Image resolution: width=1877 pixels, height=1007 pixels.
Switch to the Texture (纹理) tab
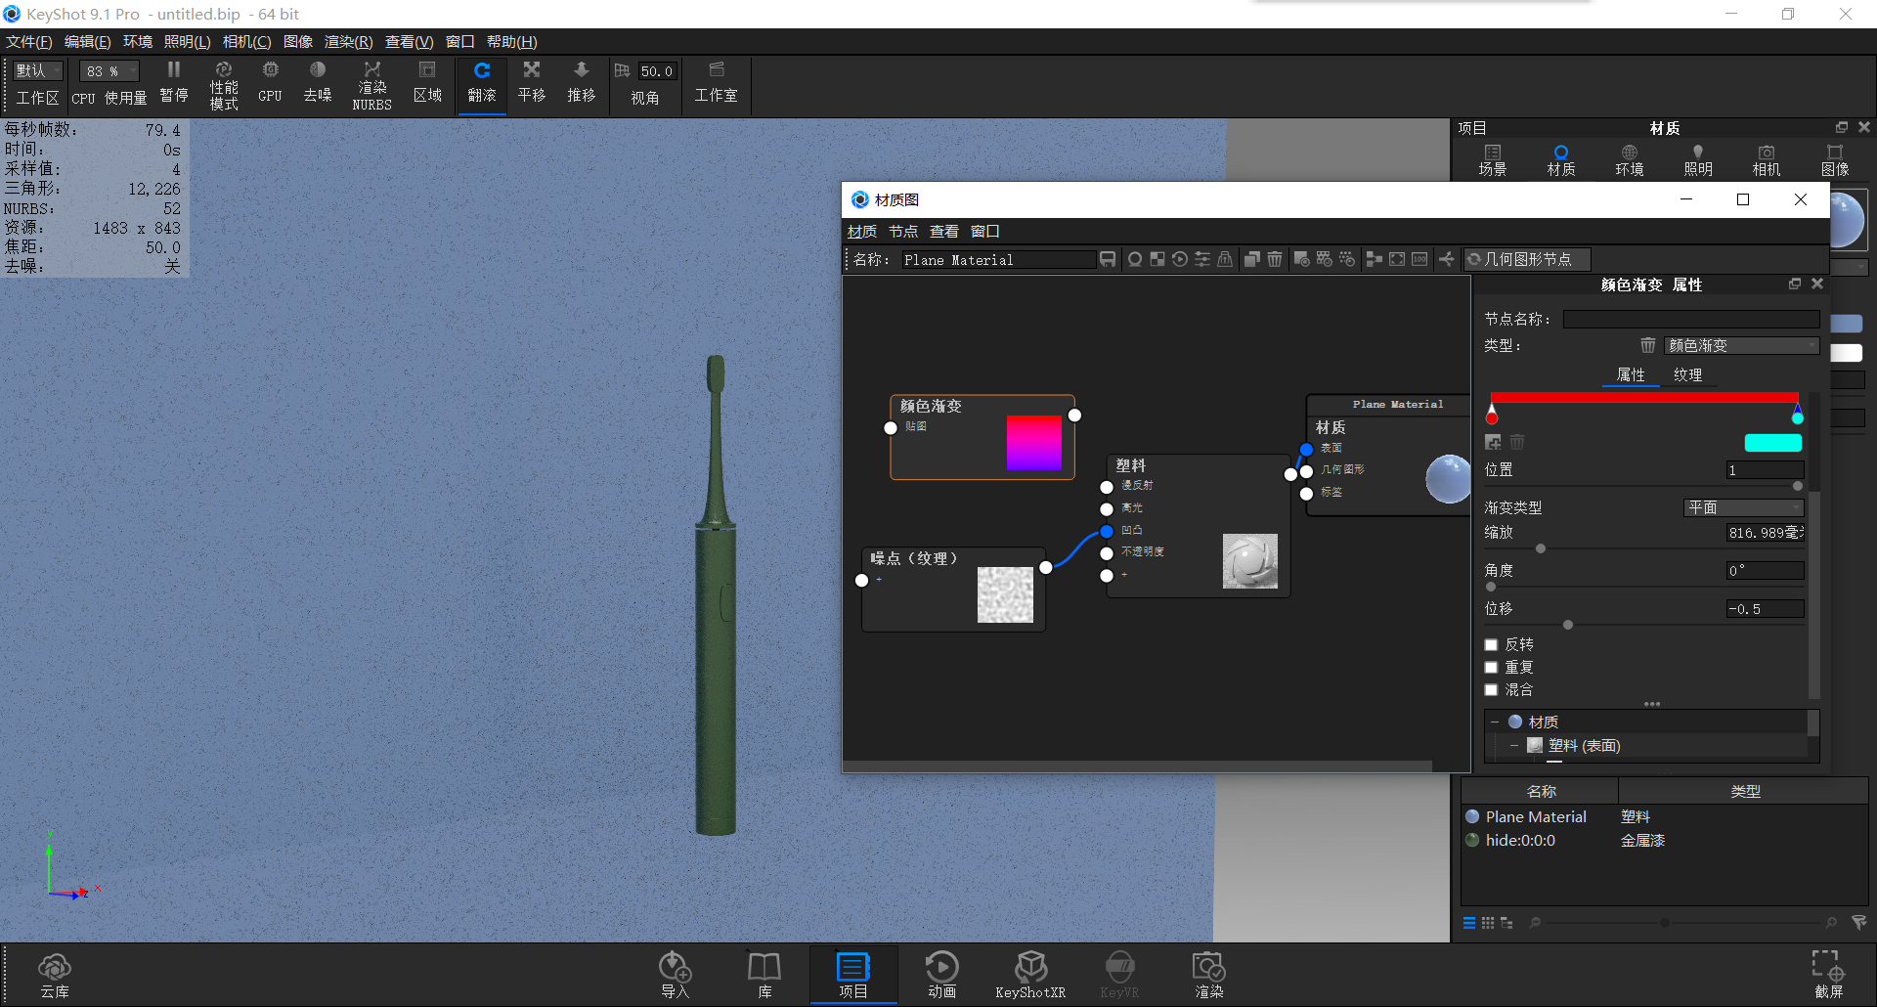[1687, 374]
